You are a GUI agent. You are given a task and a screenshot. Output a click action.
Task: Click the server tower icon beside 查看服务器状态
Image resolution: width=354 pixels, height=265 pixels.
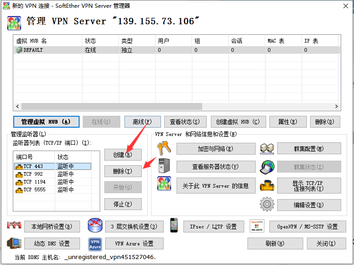164,166
